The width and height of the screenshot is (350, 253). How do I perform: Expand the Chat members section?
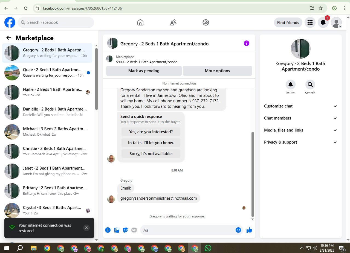click(x=301, y=118)
